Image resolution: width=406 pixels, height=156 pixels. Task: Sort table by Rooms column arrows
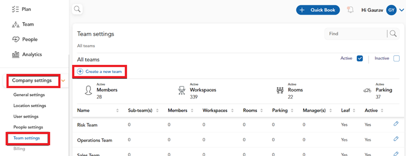click(262, 111)
